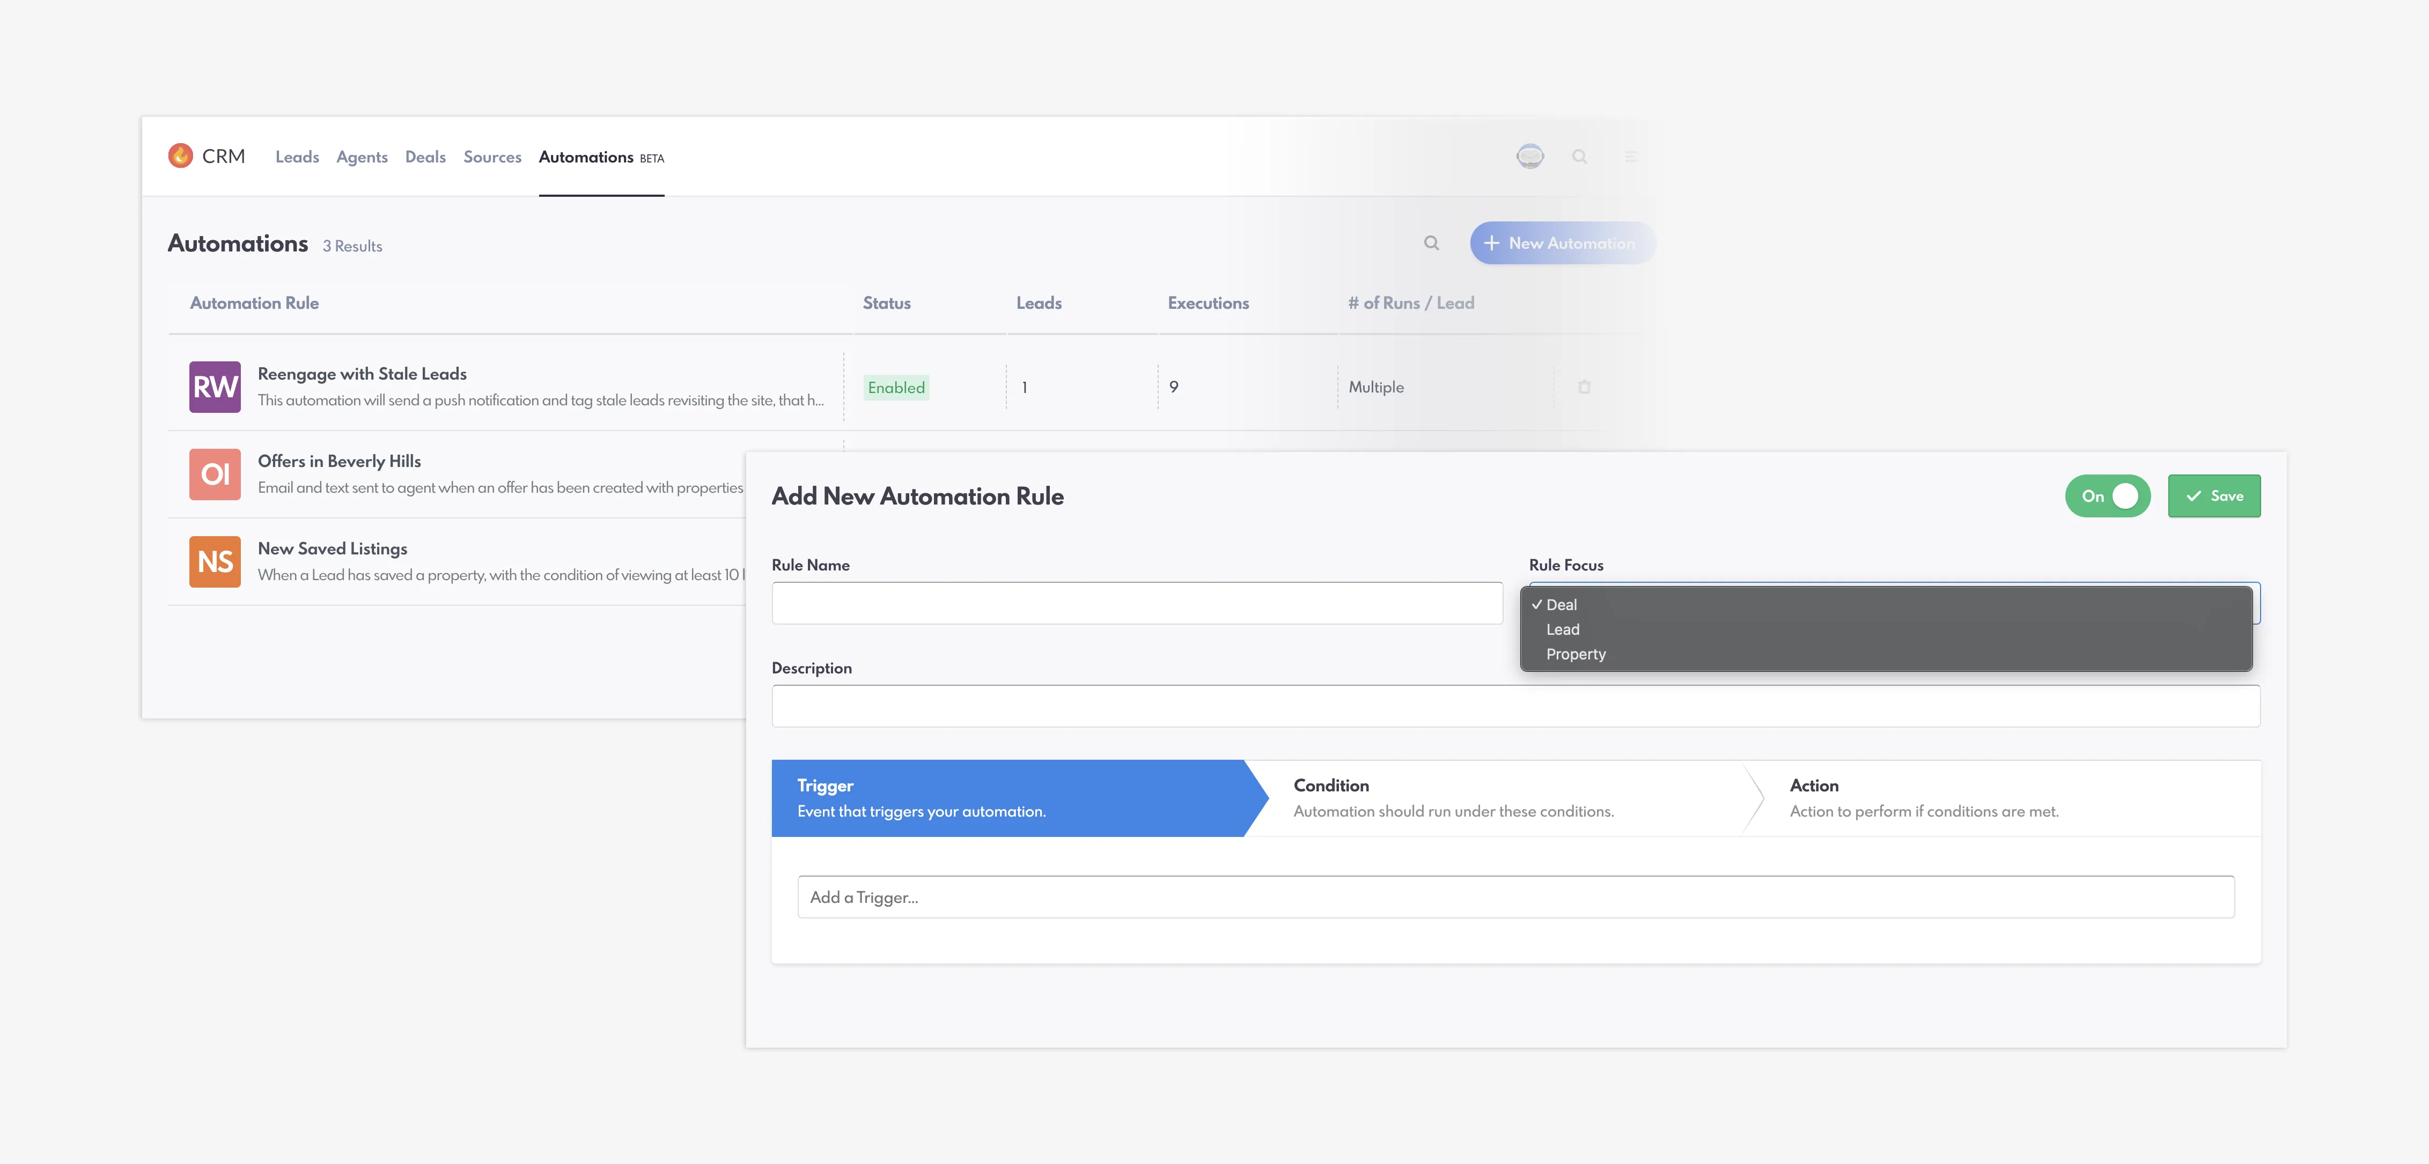This screenshot has height=1164, width=2429.
Task: Toggle the On switch for the rule
Action: point(2108,496)
